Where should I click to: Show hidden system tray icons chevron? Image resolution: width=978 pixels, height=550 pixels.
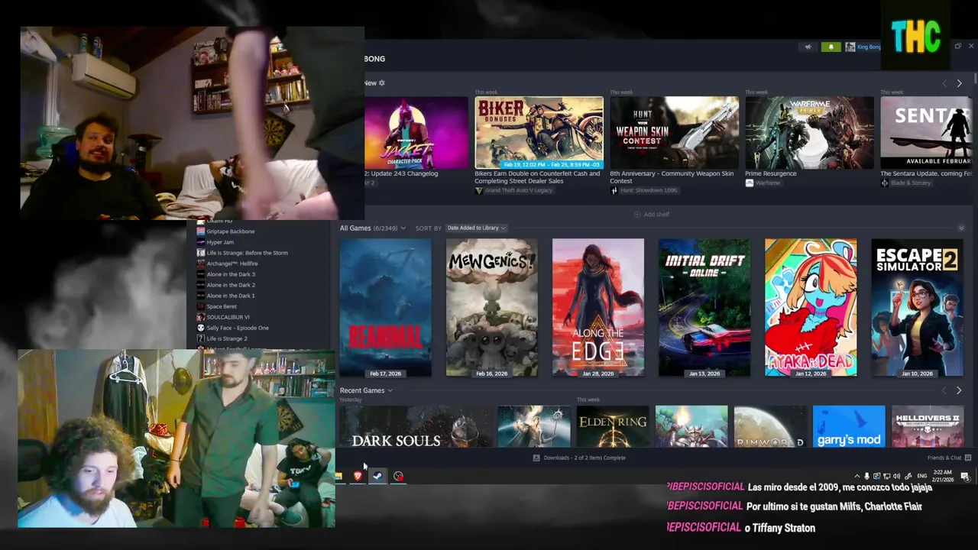pos(857,476)
